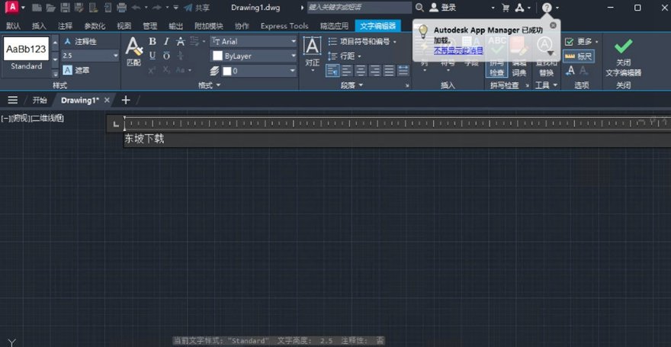Click the 登录 sign in button
The width and height of the screenshot is (671, 347).
[443, 8]
